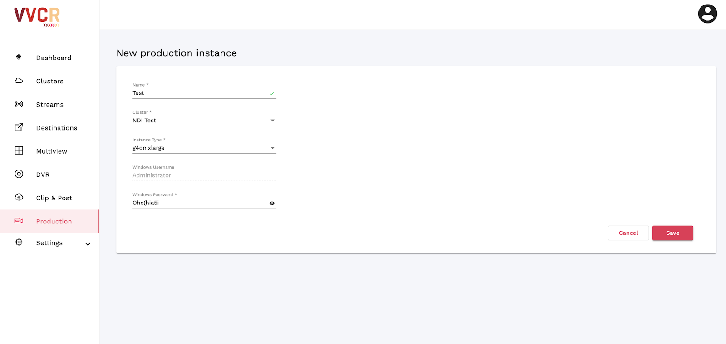The height and width of the screenshot is (344, 726).
Task: Click the Multiview grid icon
Action: pos(19,150)
